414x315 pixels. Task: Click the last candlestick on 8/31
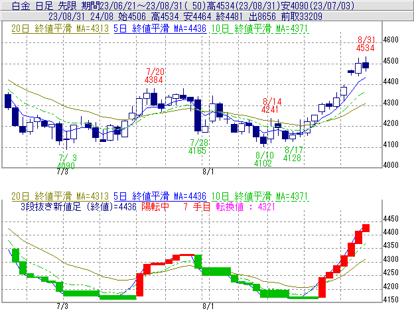click(366, 64)
